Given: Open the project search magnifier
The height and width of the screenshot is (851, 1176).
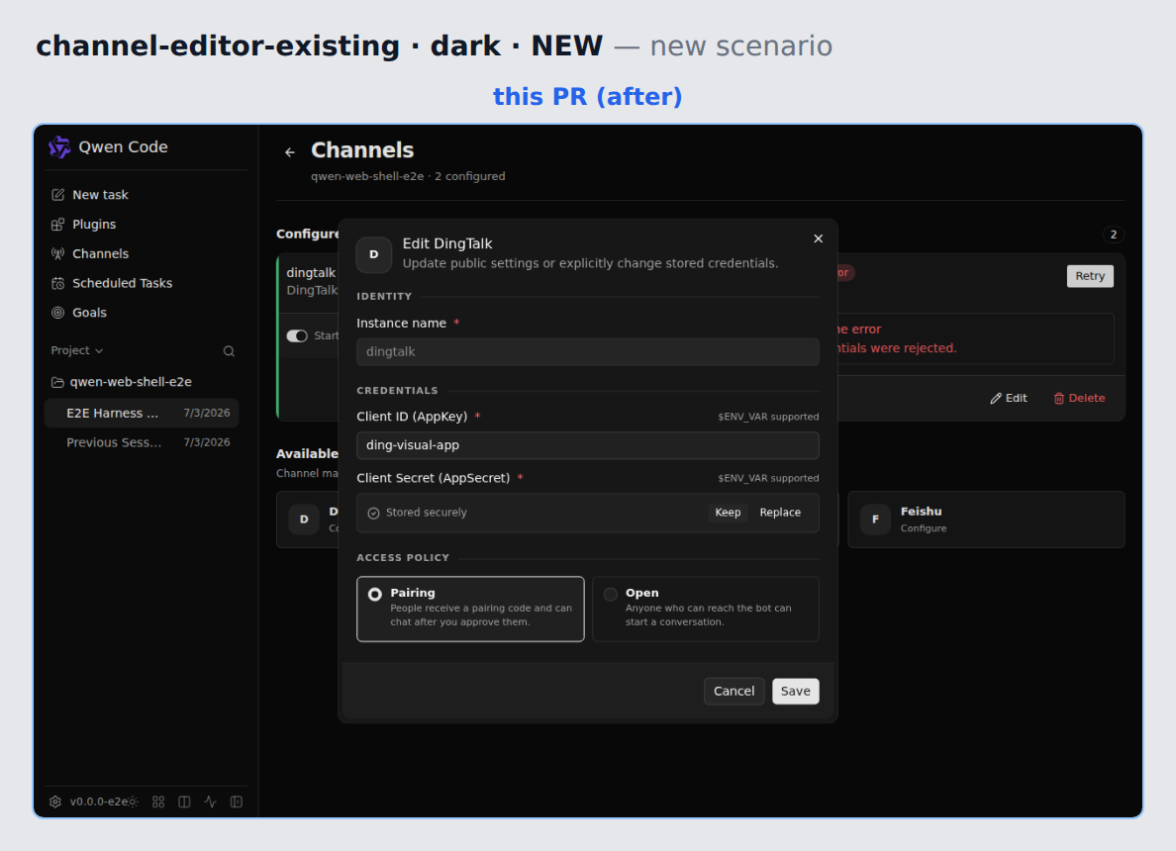Looking at the screenshot, I should click(x=229, y=351).
